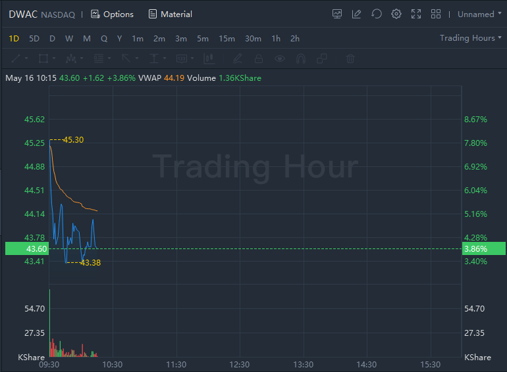Click the VWAP value 44.19
This screenshot has width=507, height=372.
pos(174,78)
